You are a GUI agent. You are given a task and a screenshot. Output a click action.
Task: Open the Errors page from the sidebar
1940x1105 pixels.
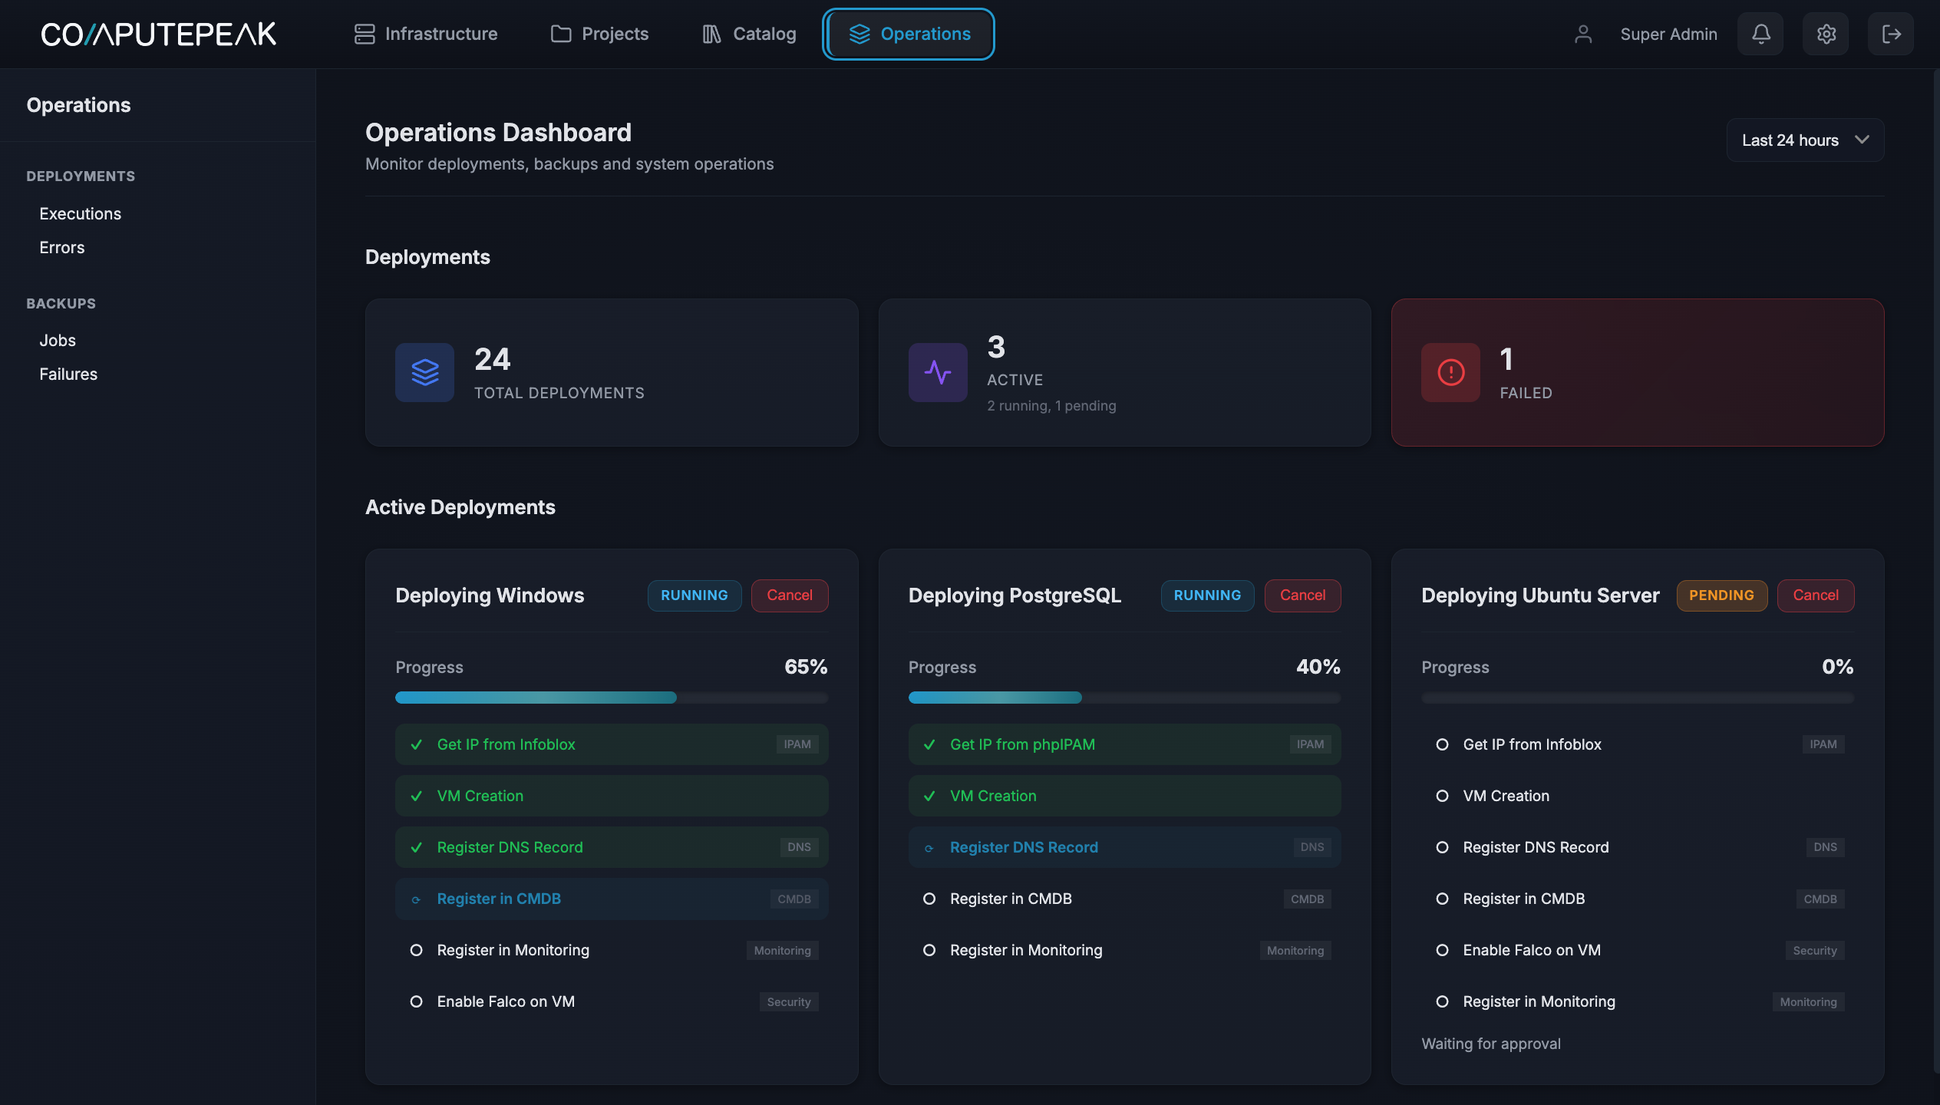tap(61, 247)
